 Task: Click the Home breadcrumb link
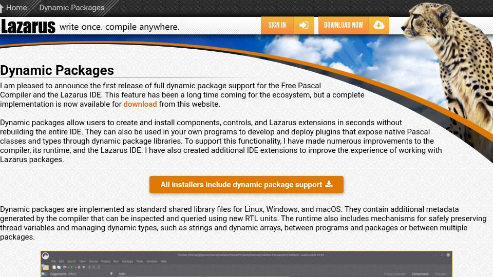click(16, 8)
